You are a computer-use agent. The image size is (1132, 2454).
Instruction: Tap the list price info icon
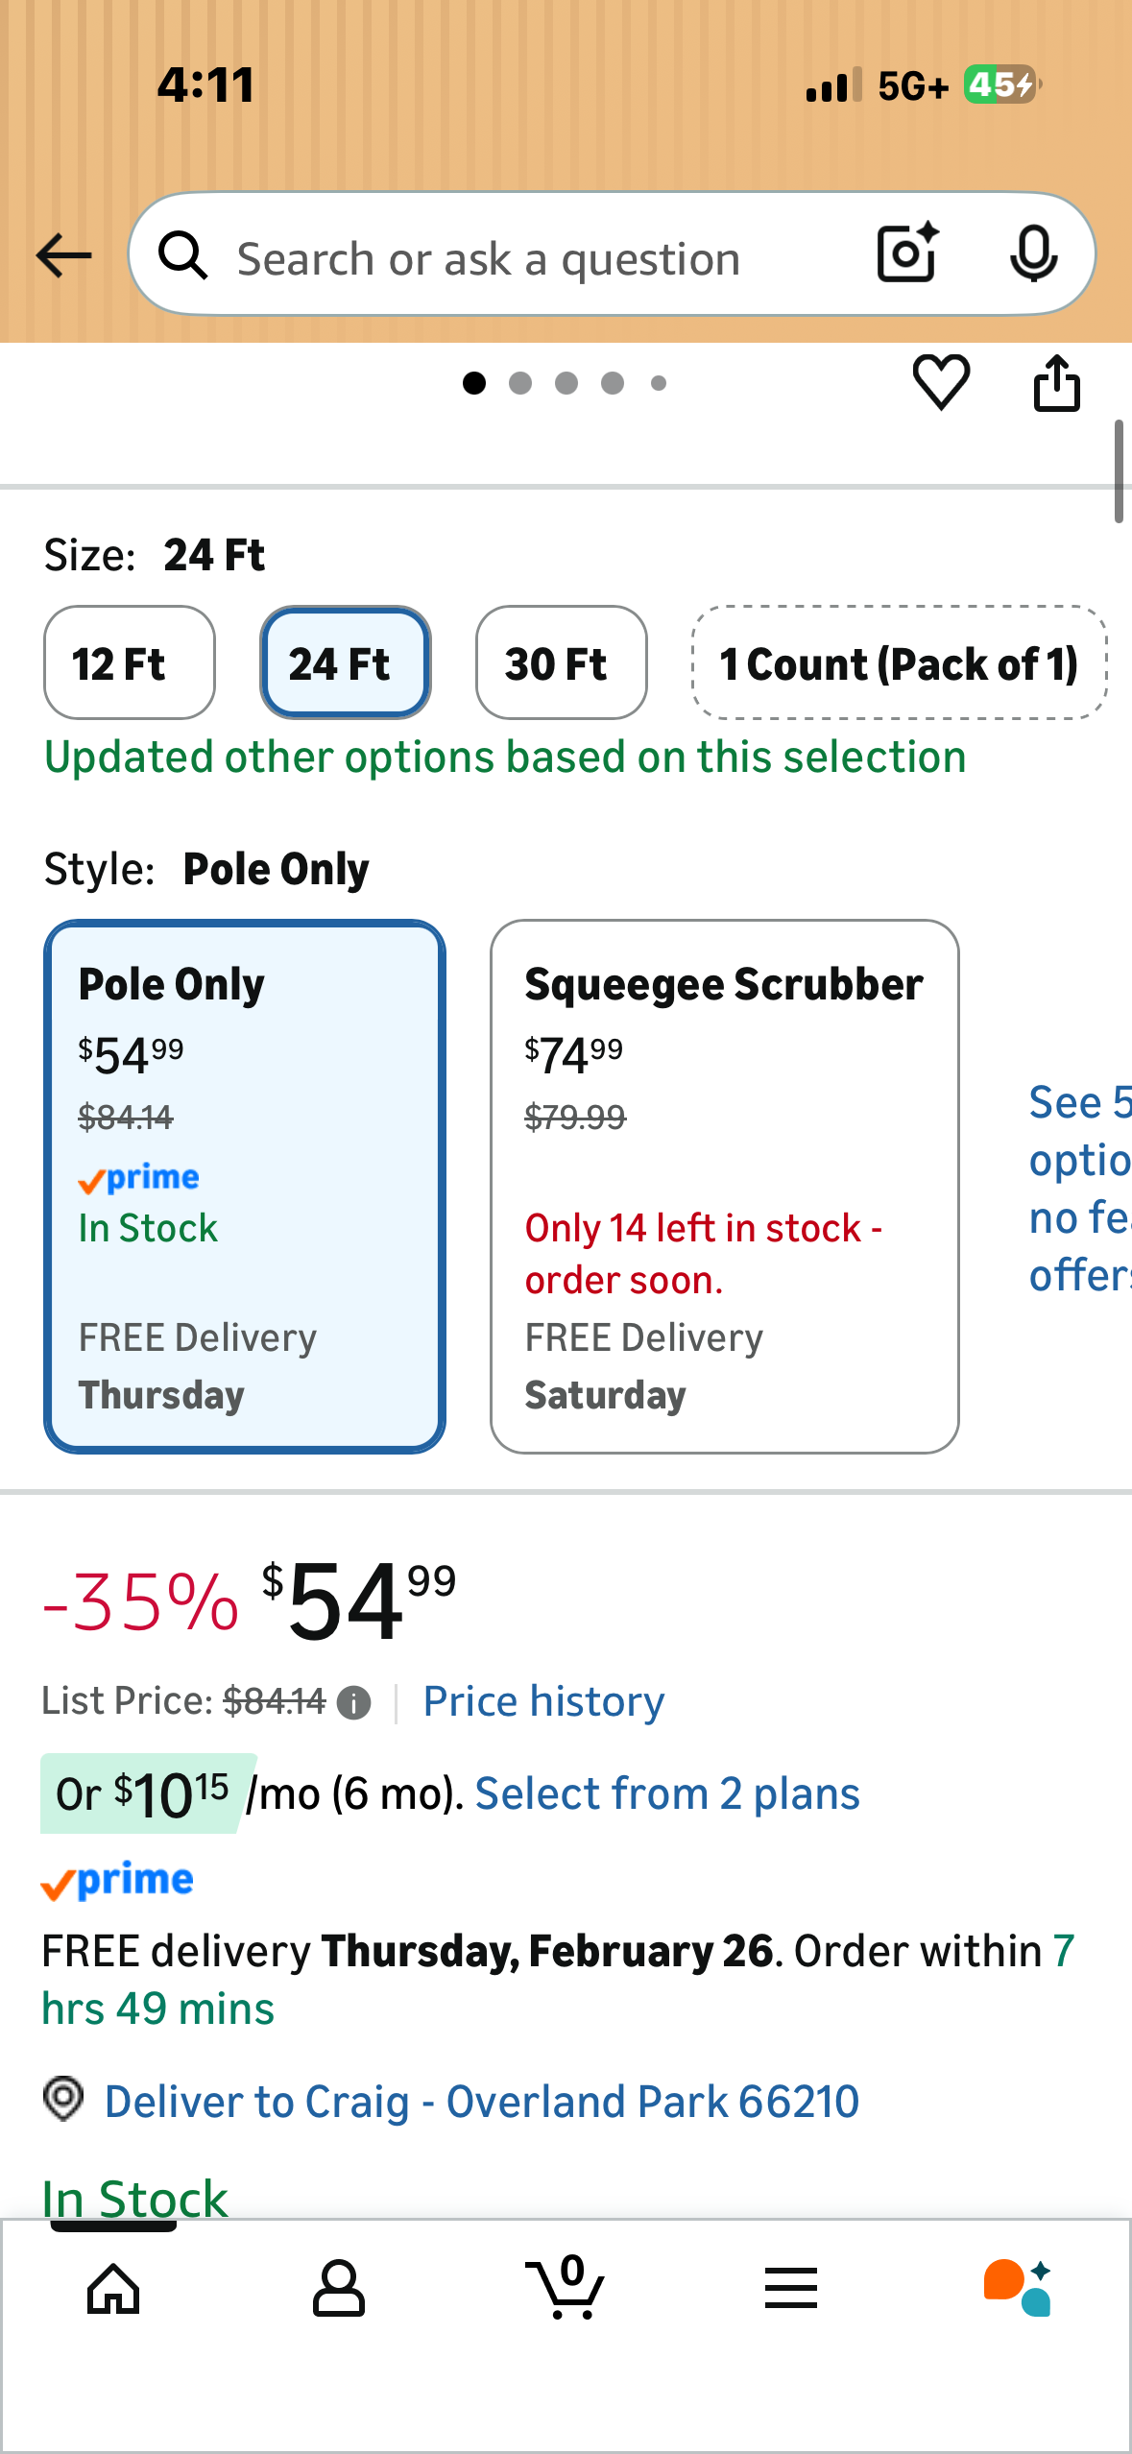click(x=353, y=1703)
